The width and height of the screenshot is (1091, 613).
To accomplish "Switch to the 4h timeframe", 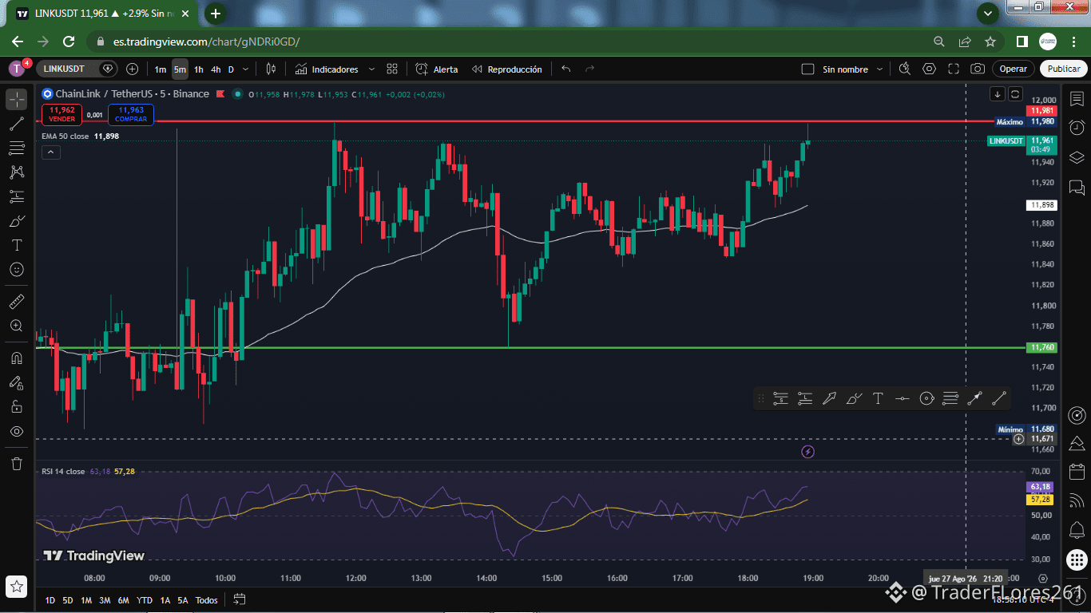I will (x=216, y=69).
